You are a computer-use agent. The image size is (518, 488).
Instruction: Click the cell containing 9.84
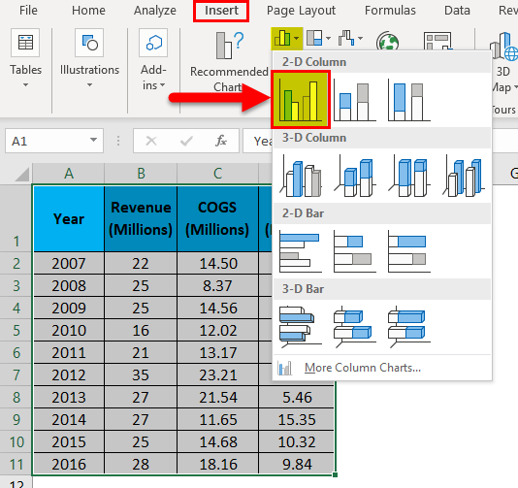(x=297, y=464)
